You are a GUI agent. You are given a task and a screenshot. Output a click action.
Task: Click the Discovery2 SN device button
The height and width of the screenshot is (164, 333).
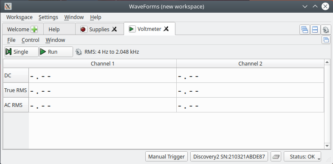229,156
